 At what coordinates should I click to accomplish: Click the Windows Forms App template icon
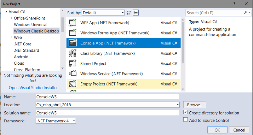[73, 33]
